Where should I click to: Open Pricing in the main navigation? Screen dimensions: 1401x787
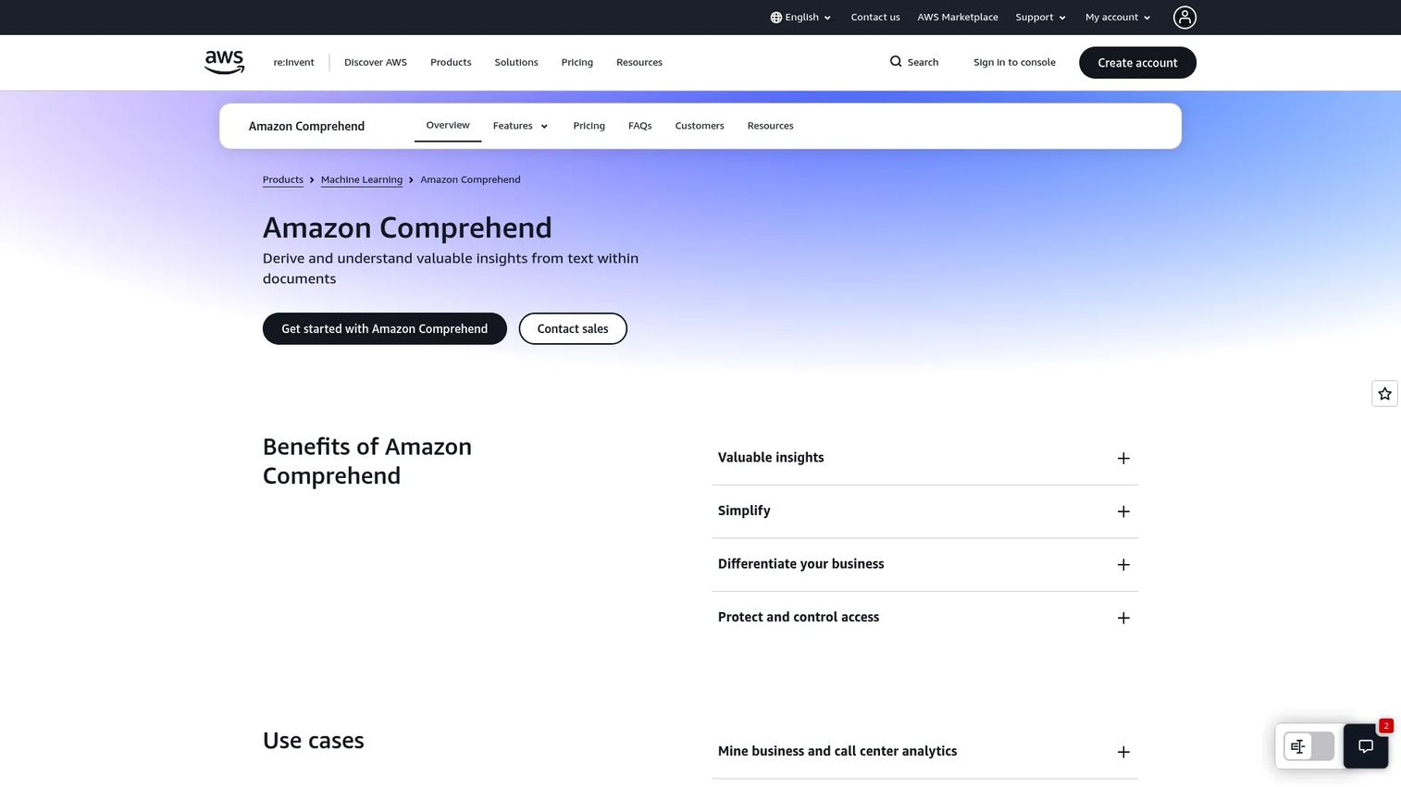(577, 63)
